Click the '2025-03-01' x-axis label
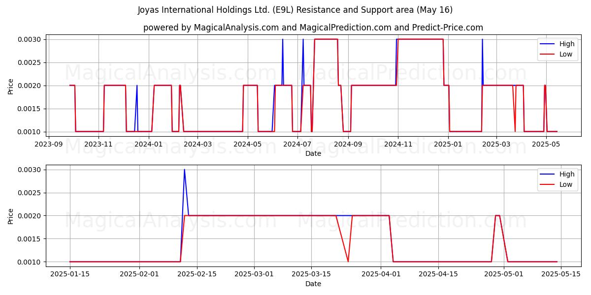 pyautogui.click(x=254, y=274)
